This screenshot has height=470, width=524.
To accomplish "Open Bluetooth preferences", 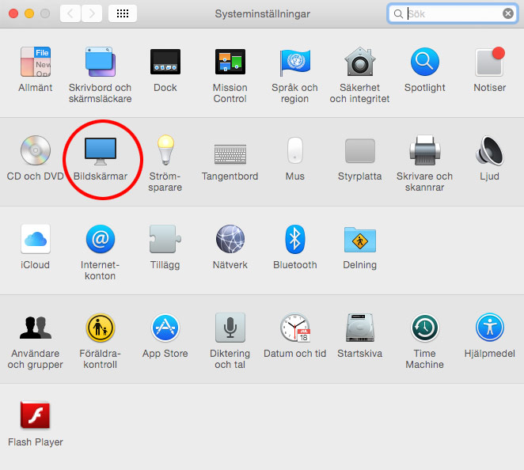I will (x=294, y=240).
